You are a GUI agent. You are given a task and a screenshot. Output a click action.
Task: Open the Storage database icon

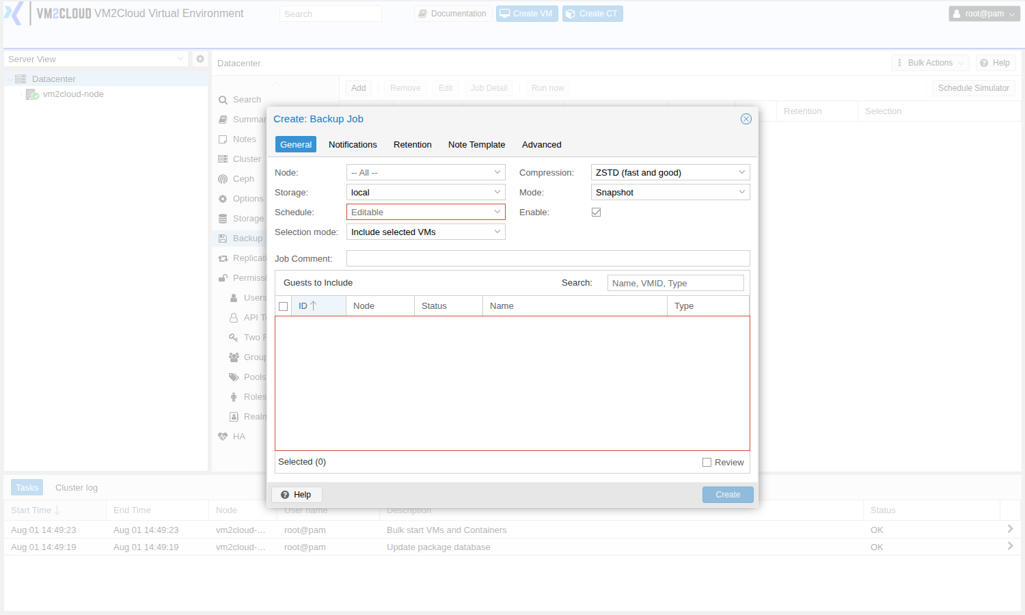pyautogui.click(x=223, y=219)
